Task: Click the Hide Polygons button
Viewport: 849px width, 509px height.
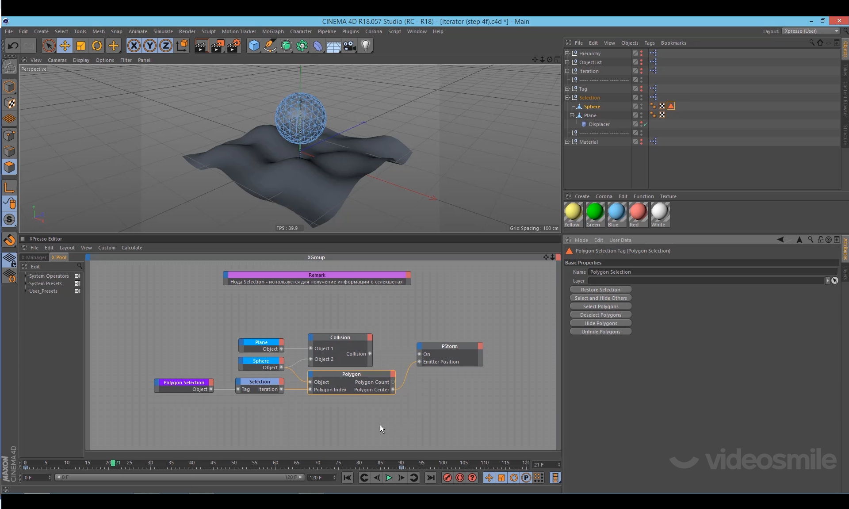Action: (x=600, y=323)
